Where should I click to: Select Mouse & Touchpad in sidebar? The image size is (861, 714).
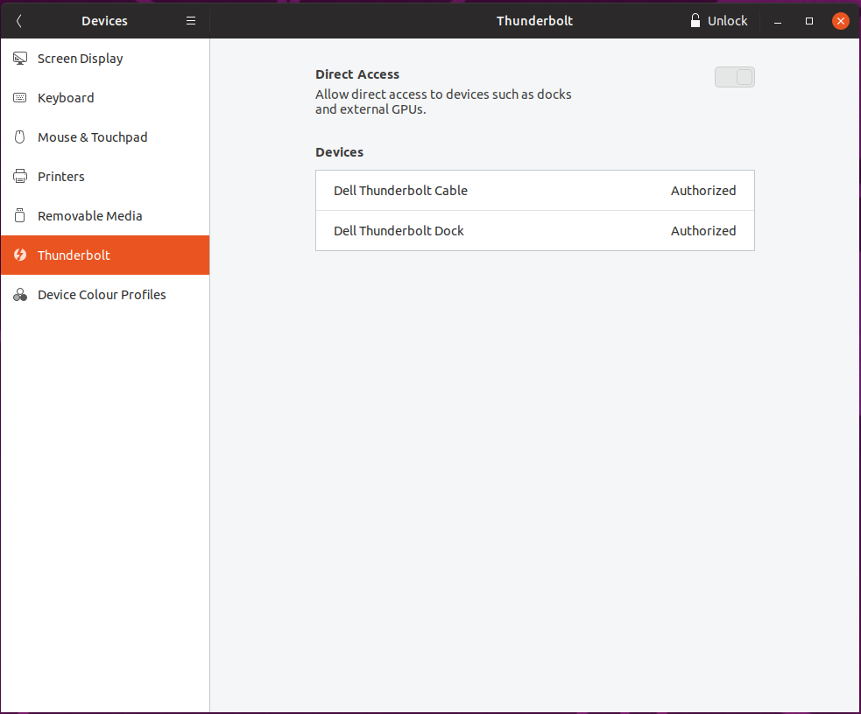tap(105, 137)
